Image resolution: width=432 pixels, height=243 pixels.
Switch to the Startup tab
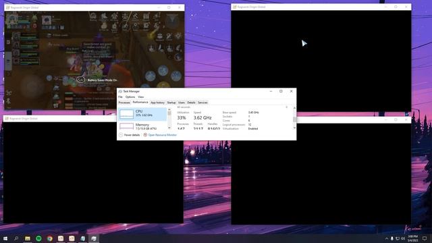point(171,103)
